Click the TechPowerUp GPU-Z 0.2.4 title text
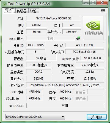 coord(29,4)
